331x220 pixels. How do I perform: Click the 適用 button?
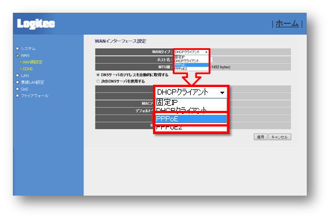(260, 137)
